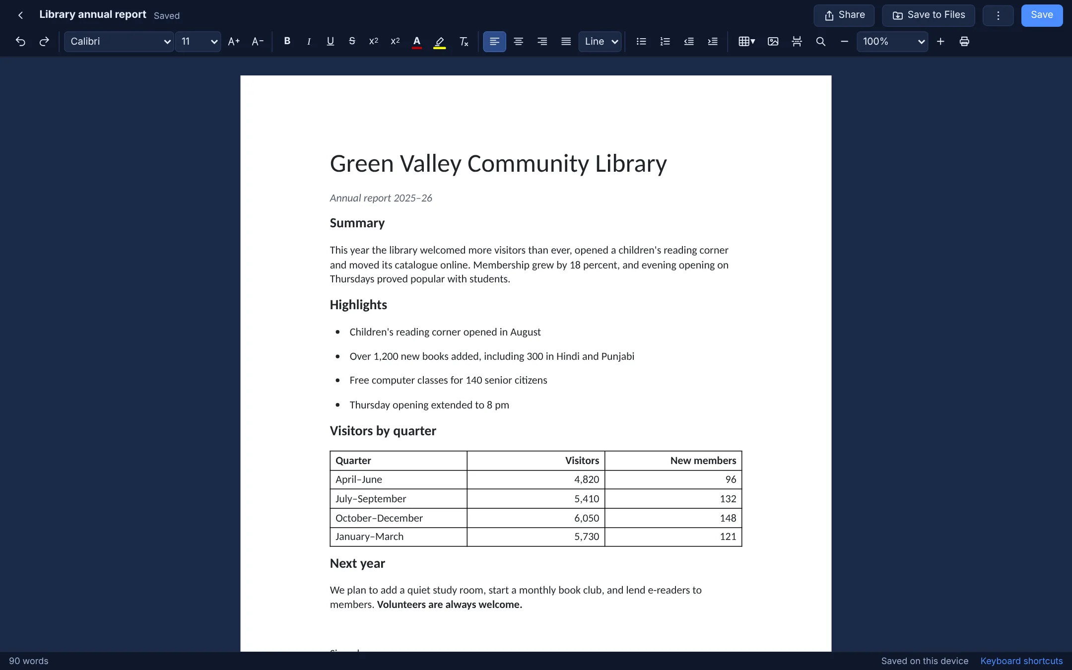1072x670 pixels.
Task: Open the Line spacing dropdown
Action: coord(600,42)
